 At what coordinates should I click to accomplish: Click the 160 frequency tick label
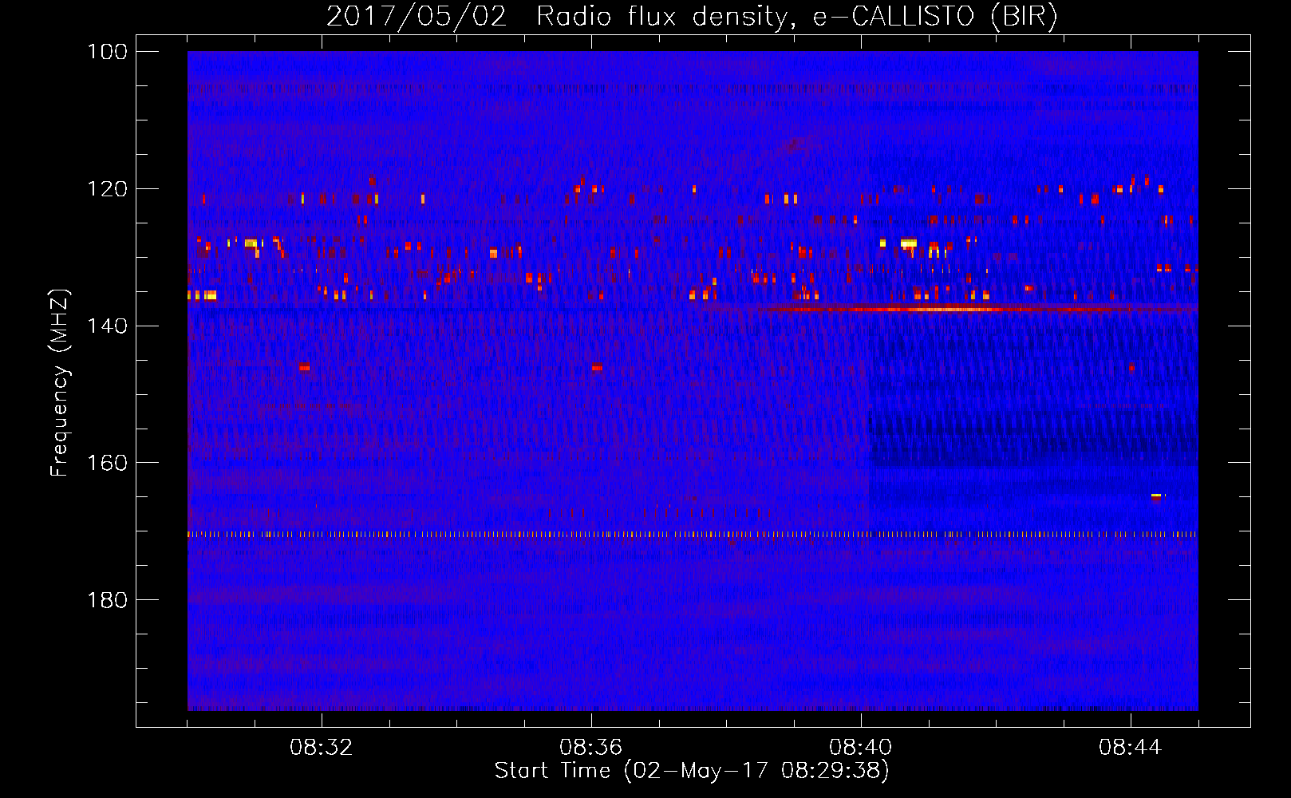pos(107,463)
